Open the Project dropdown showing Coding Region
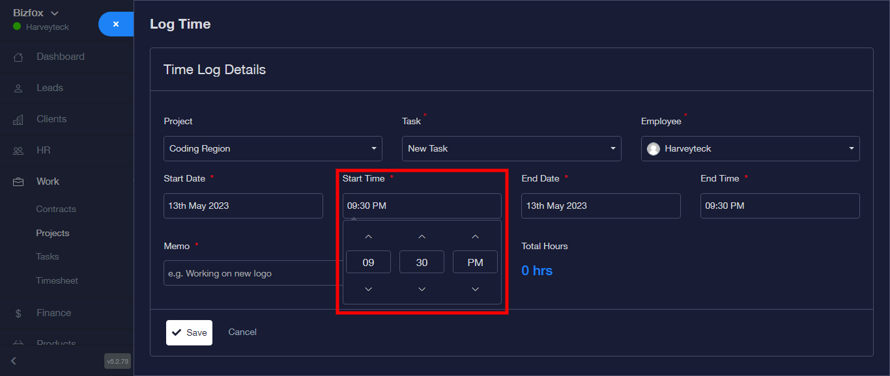Screen dimensions: 890x376 pyautogui.click(x=272, y=148)
